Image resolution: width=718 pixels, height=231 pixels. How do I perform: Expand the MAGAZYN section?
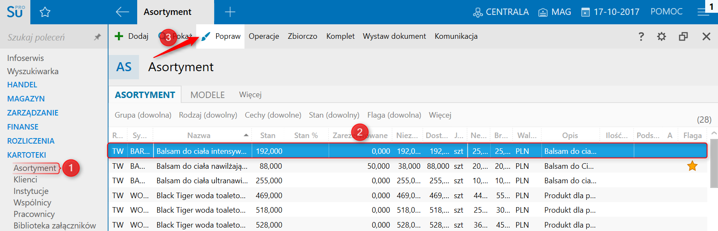pyautogui.click(x=26, y=99)
